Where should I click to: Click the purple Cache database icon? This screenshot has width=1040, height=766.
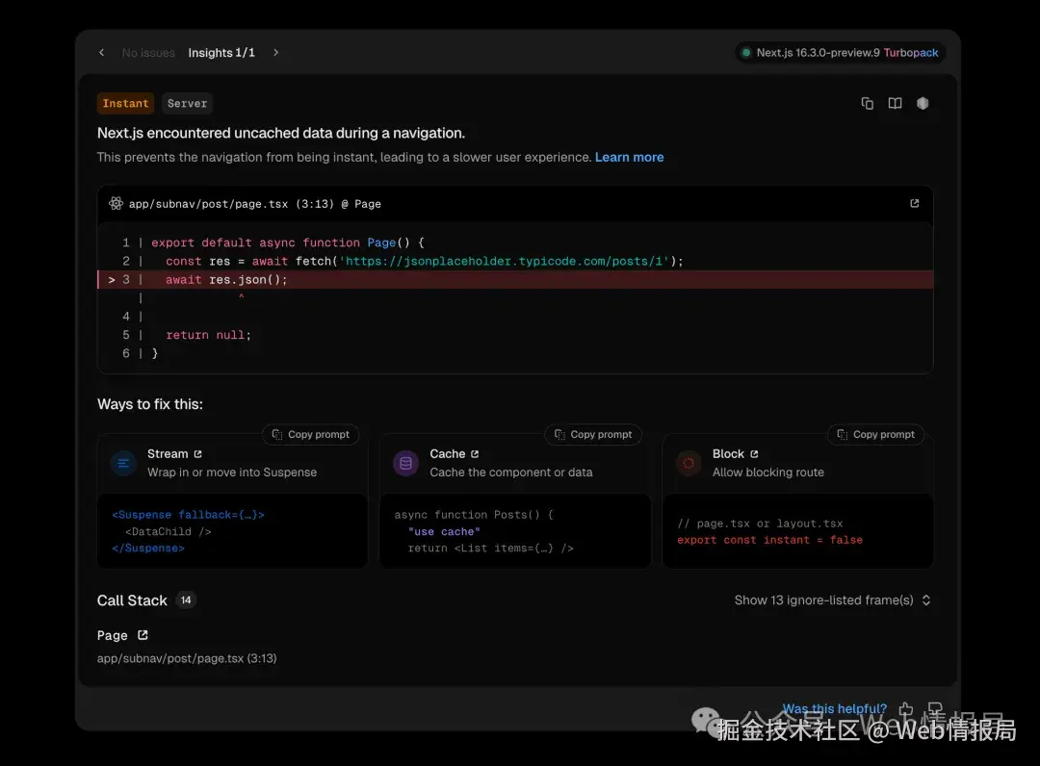tap(406, 463)
